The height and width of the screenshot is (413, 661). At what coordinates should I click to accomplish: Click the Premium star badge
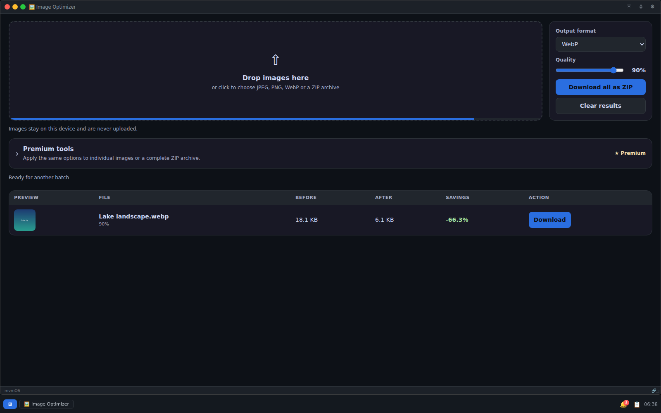click(x=630, y=153)
